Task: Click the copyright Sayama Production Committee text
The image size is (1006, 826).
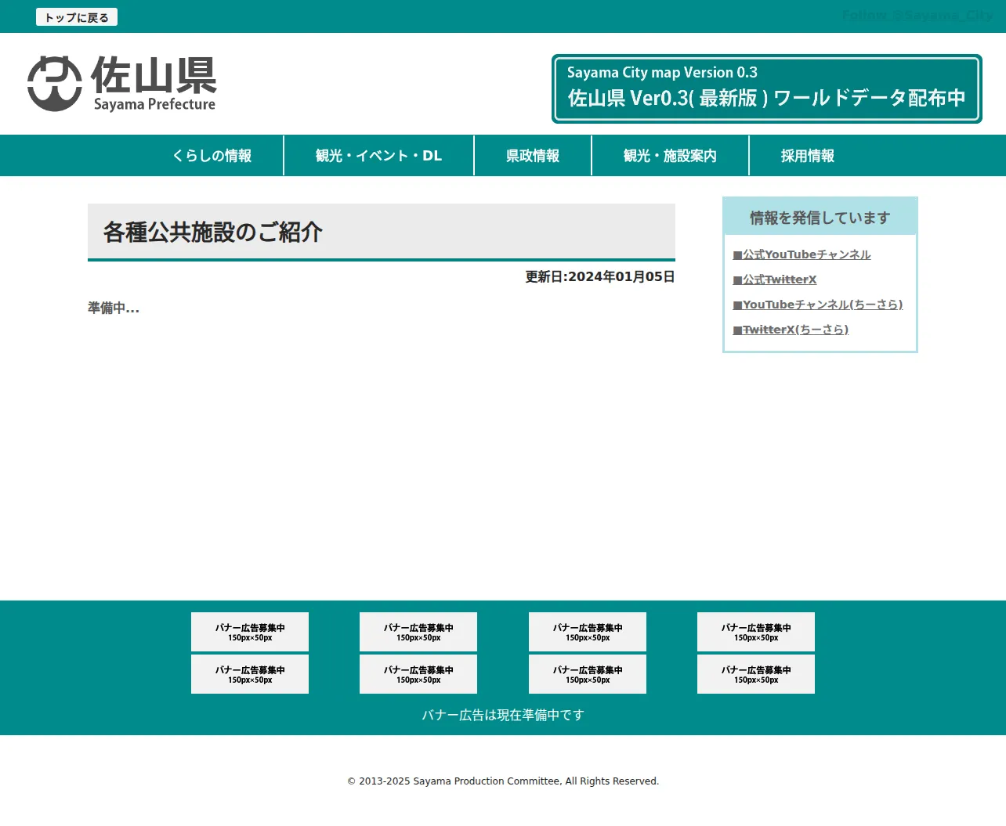Action: [x=503, y=781]
